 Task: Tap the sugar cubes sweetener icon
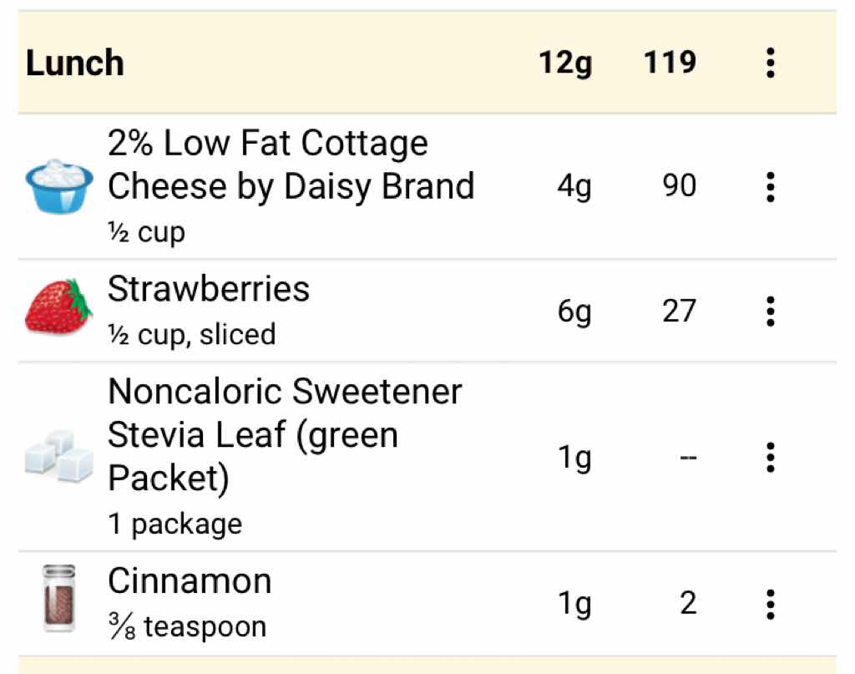[x=58, y=457]
